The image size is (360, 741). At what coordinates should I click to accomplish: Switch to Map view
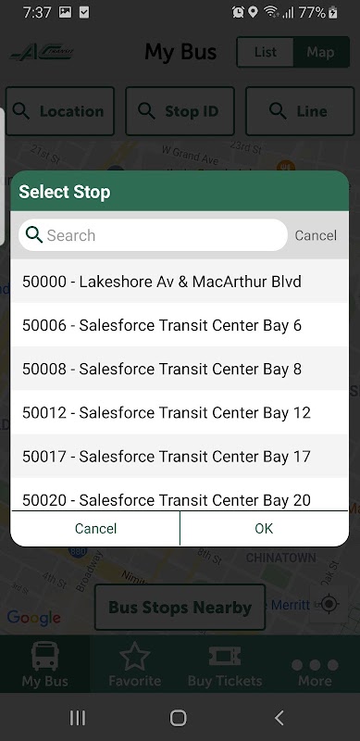320,52
